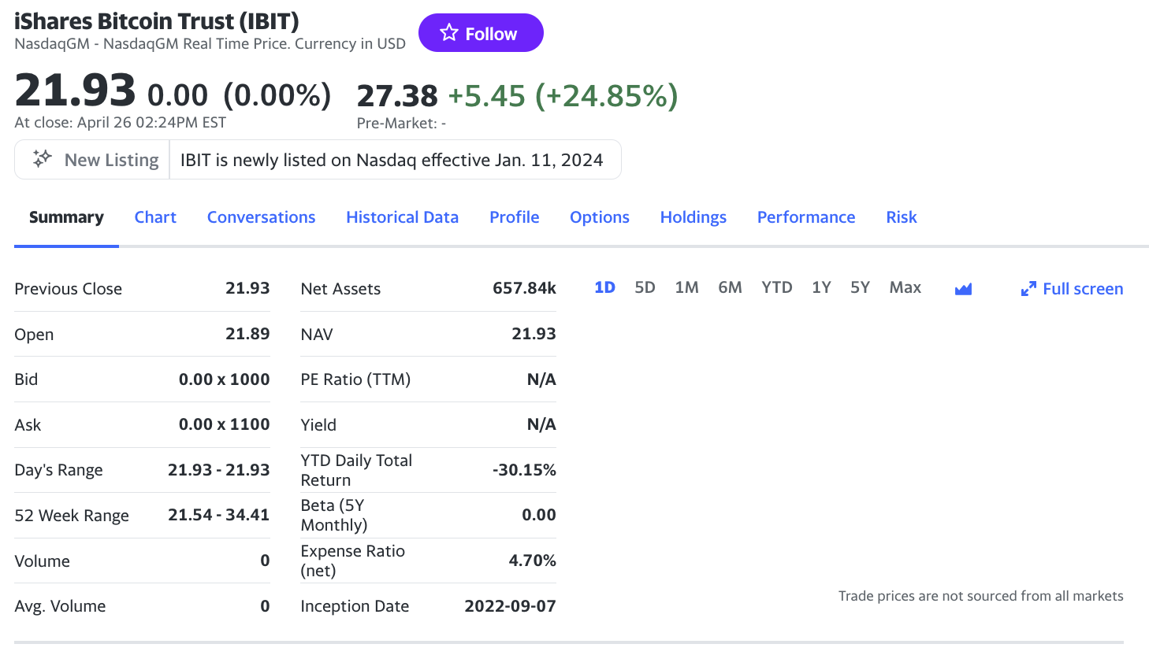
Task: Open the Summary tab
Action: point(66,217)
